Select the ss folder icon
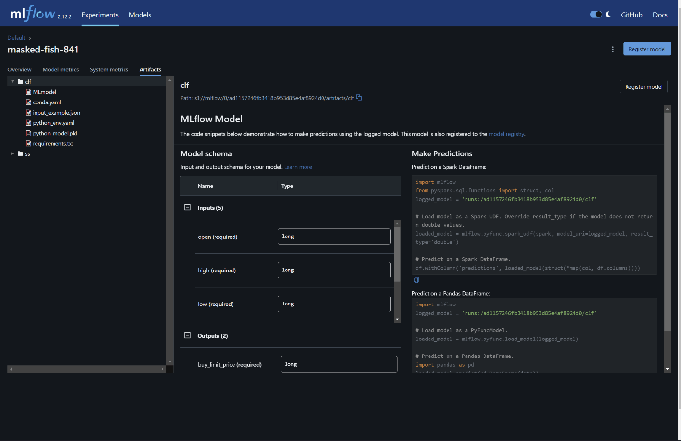Viewport: 681px width, 441px height. click(20, 153)
